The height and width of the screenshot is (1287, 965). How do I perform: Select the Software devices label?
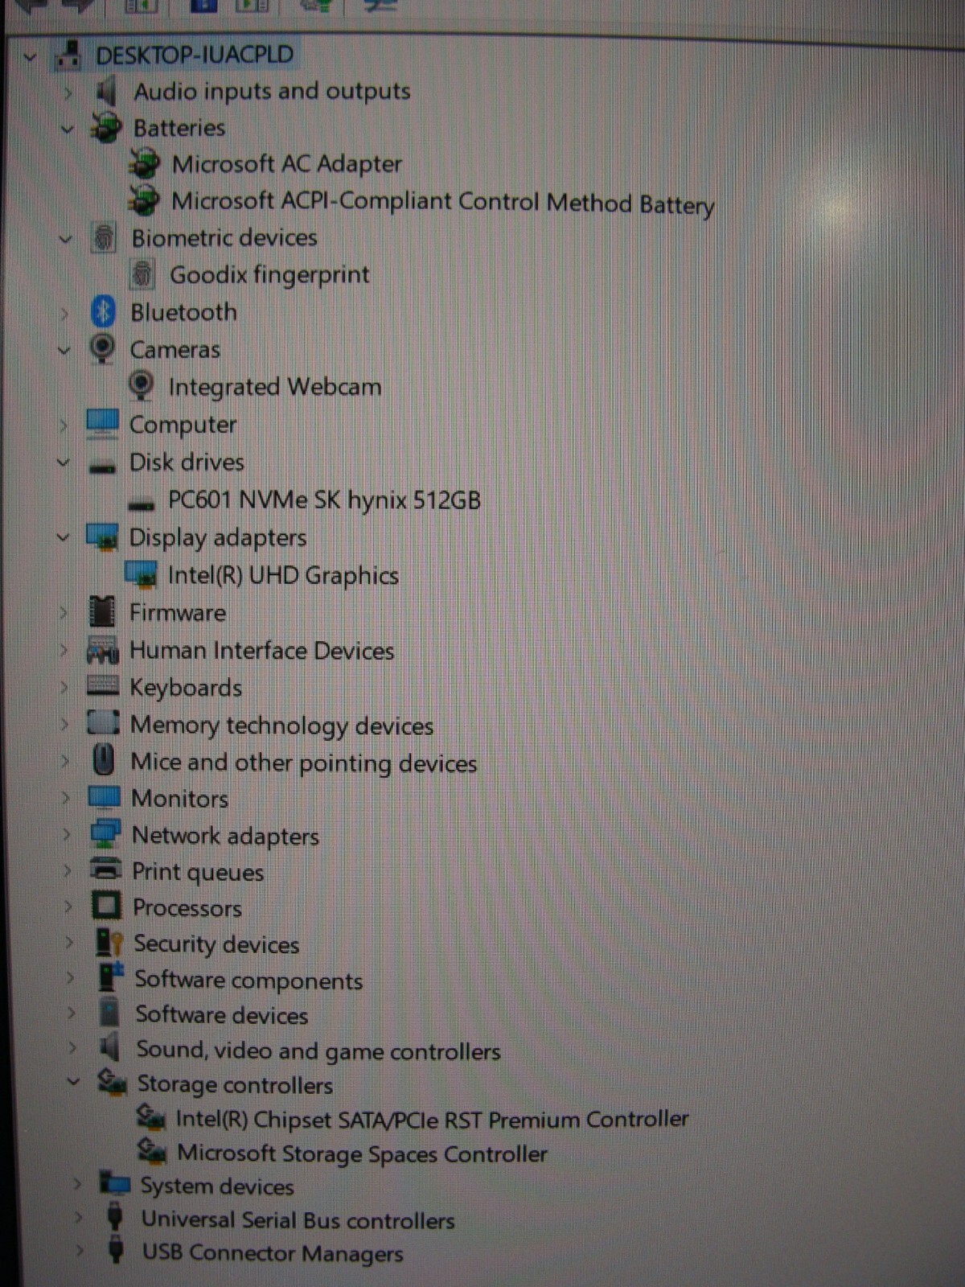tap(222, 1015)
